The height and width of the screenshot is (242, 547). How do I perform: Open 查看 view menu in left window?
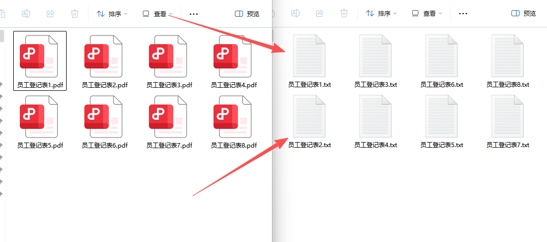click(158, 14)
